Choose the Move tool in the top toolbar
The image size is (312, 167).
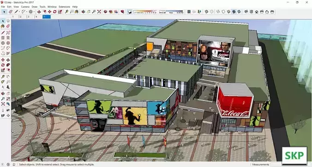(x=49, y=12)
